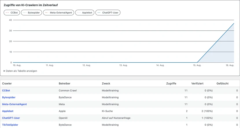240x128 pixels.
Task: Click the '2 (100%)' verified value
Action: point(207,111)
